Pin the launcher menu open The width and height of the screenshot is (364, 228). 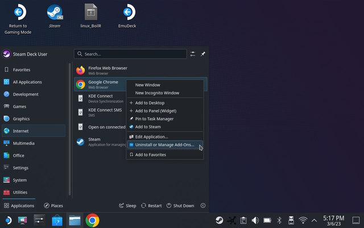[x=203, y=54]
